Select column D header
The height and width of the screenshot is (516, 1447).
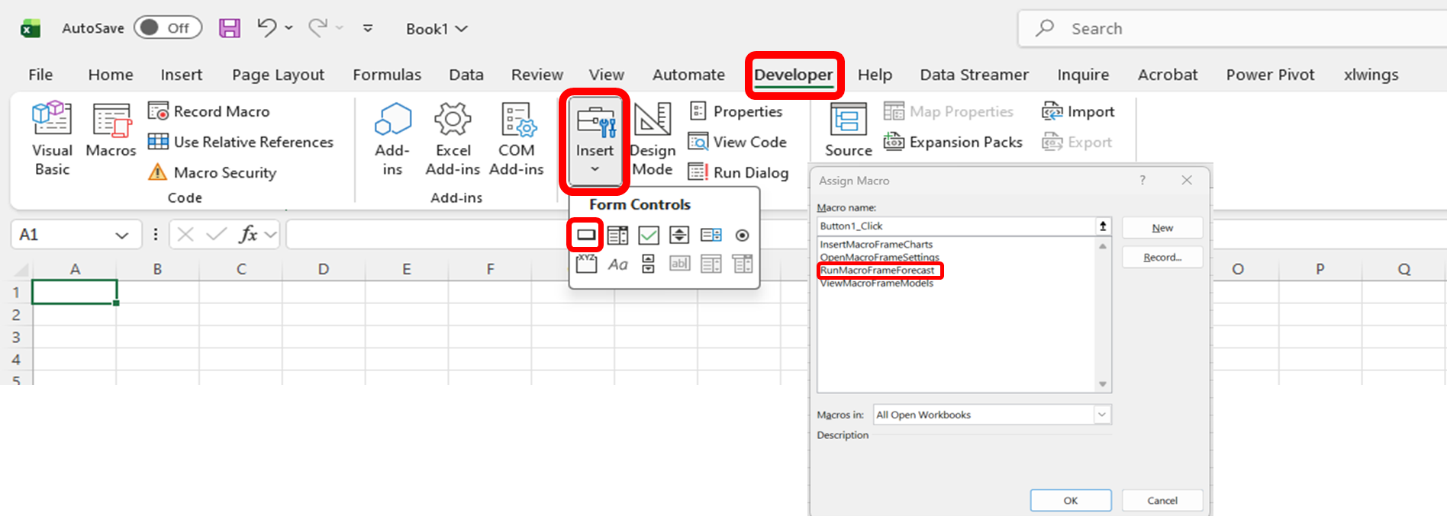tap(324, 269)
